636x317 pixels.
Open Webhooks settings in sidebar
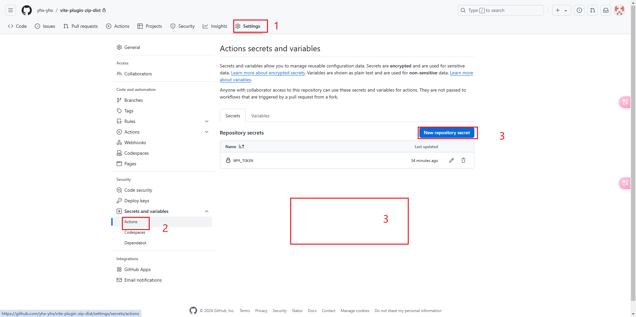pos(135,142)
